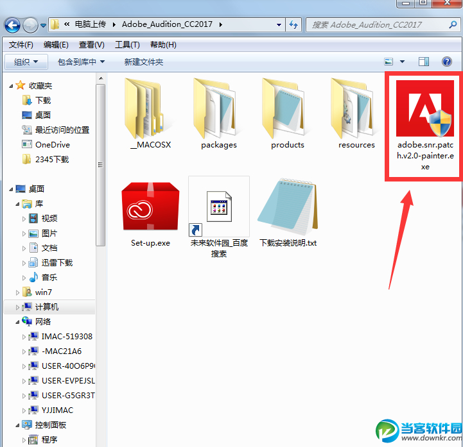Select Adobe_Audition_CC2017 in the address path
Image resolution: width=463 pixels, height=447 pixels.
click(x=167, y=24)
